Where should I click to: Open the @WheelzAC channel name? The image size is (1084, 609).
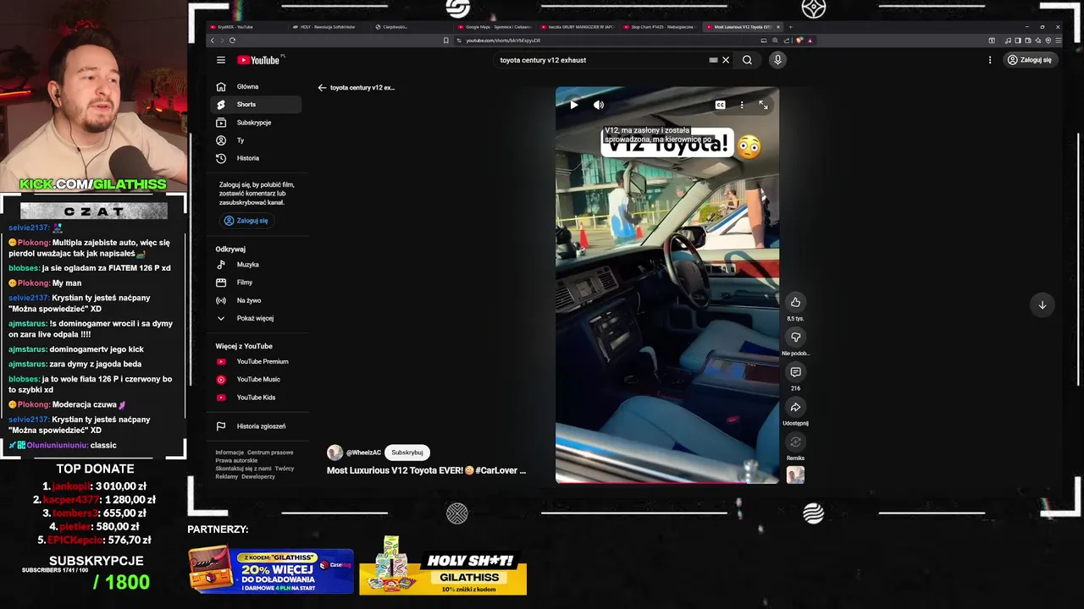(363, 453)
